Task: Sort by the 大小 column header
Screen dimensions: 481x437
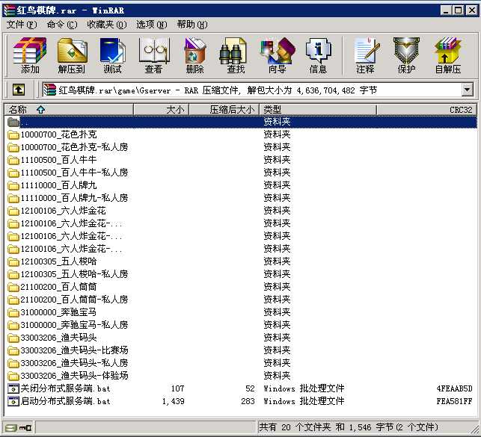Action: point(162,110)
